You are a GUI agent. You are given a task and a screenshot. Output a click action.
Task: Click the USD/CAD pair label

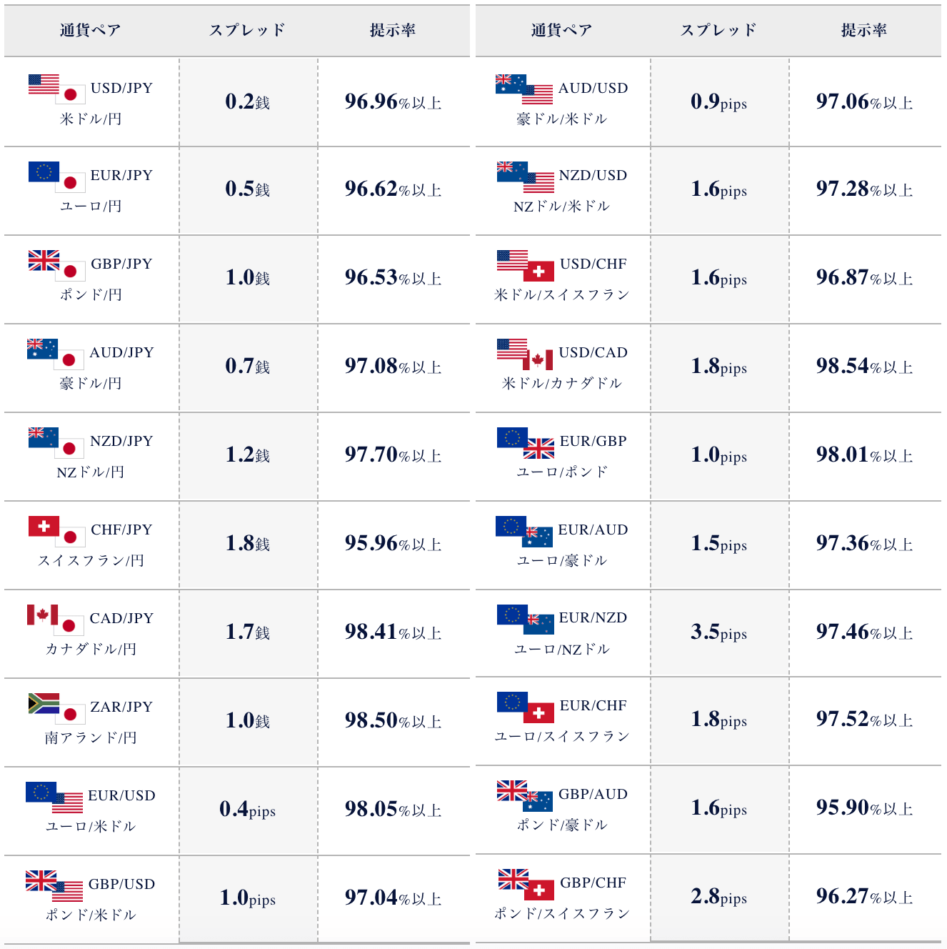593,352
